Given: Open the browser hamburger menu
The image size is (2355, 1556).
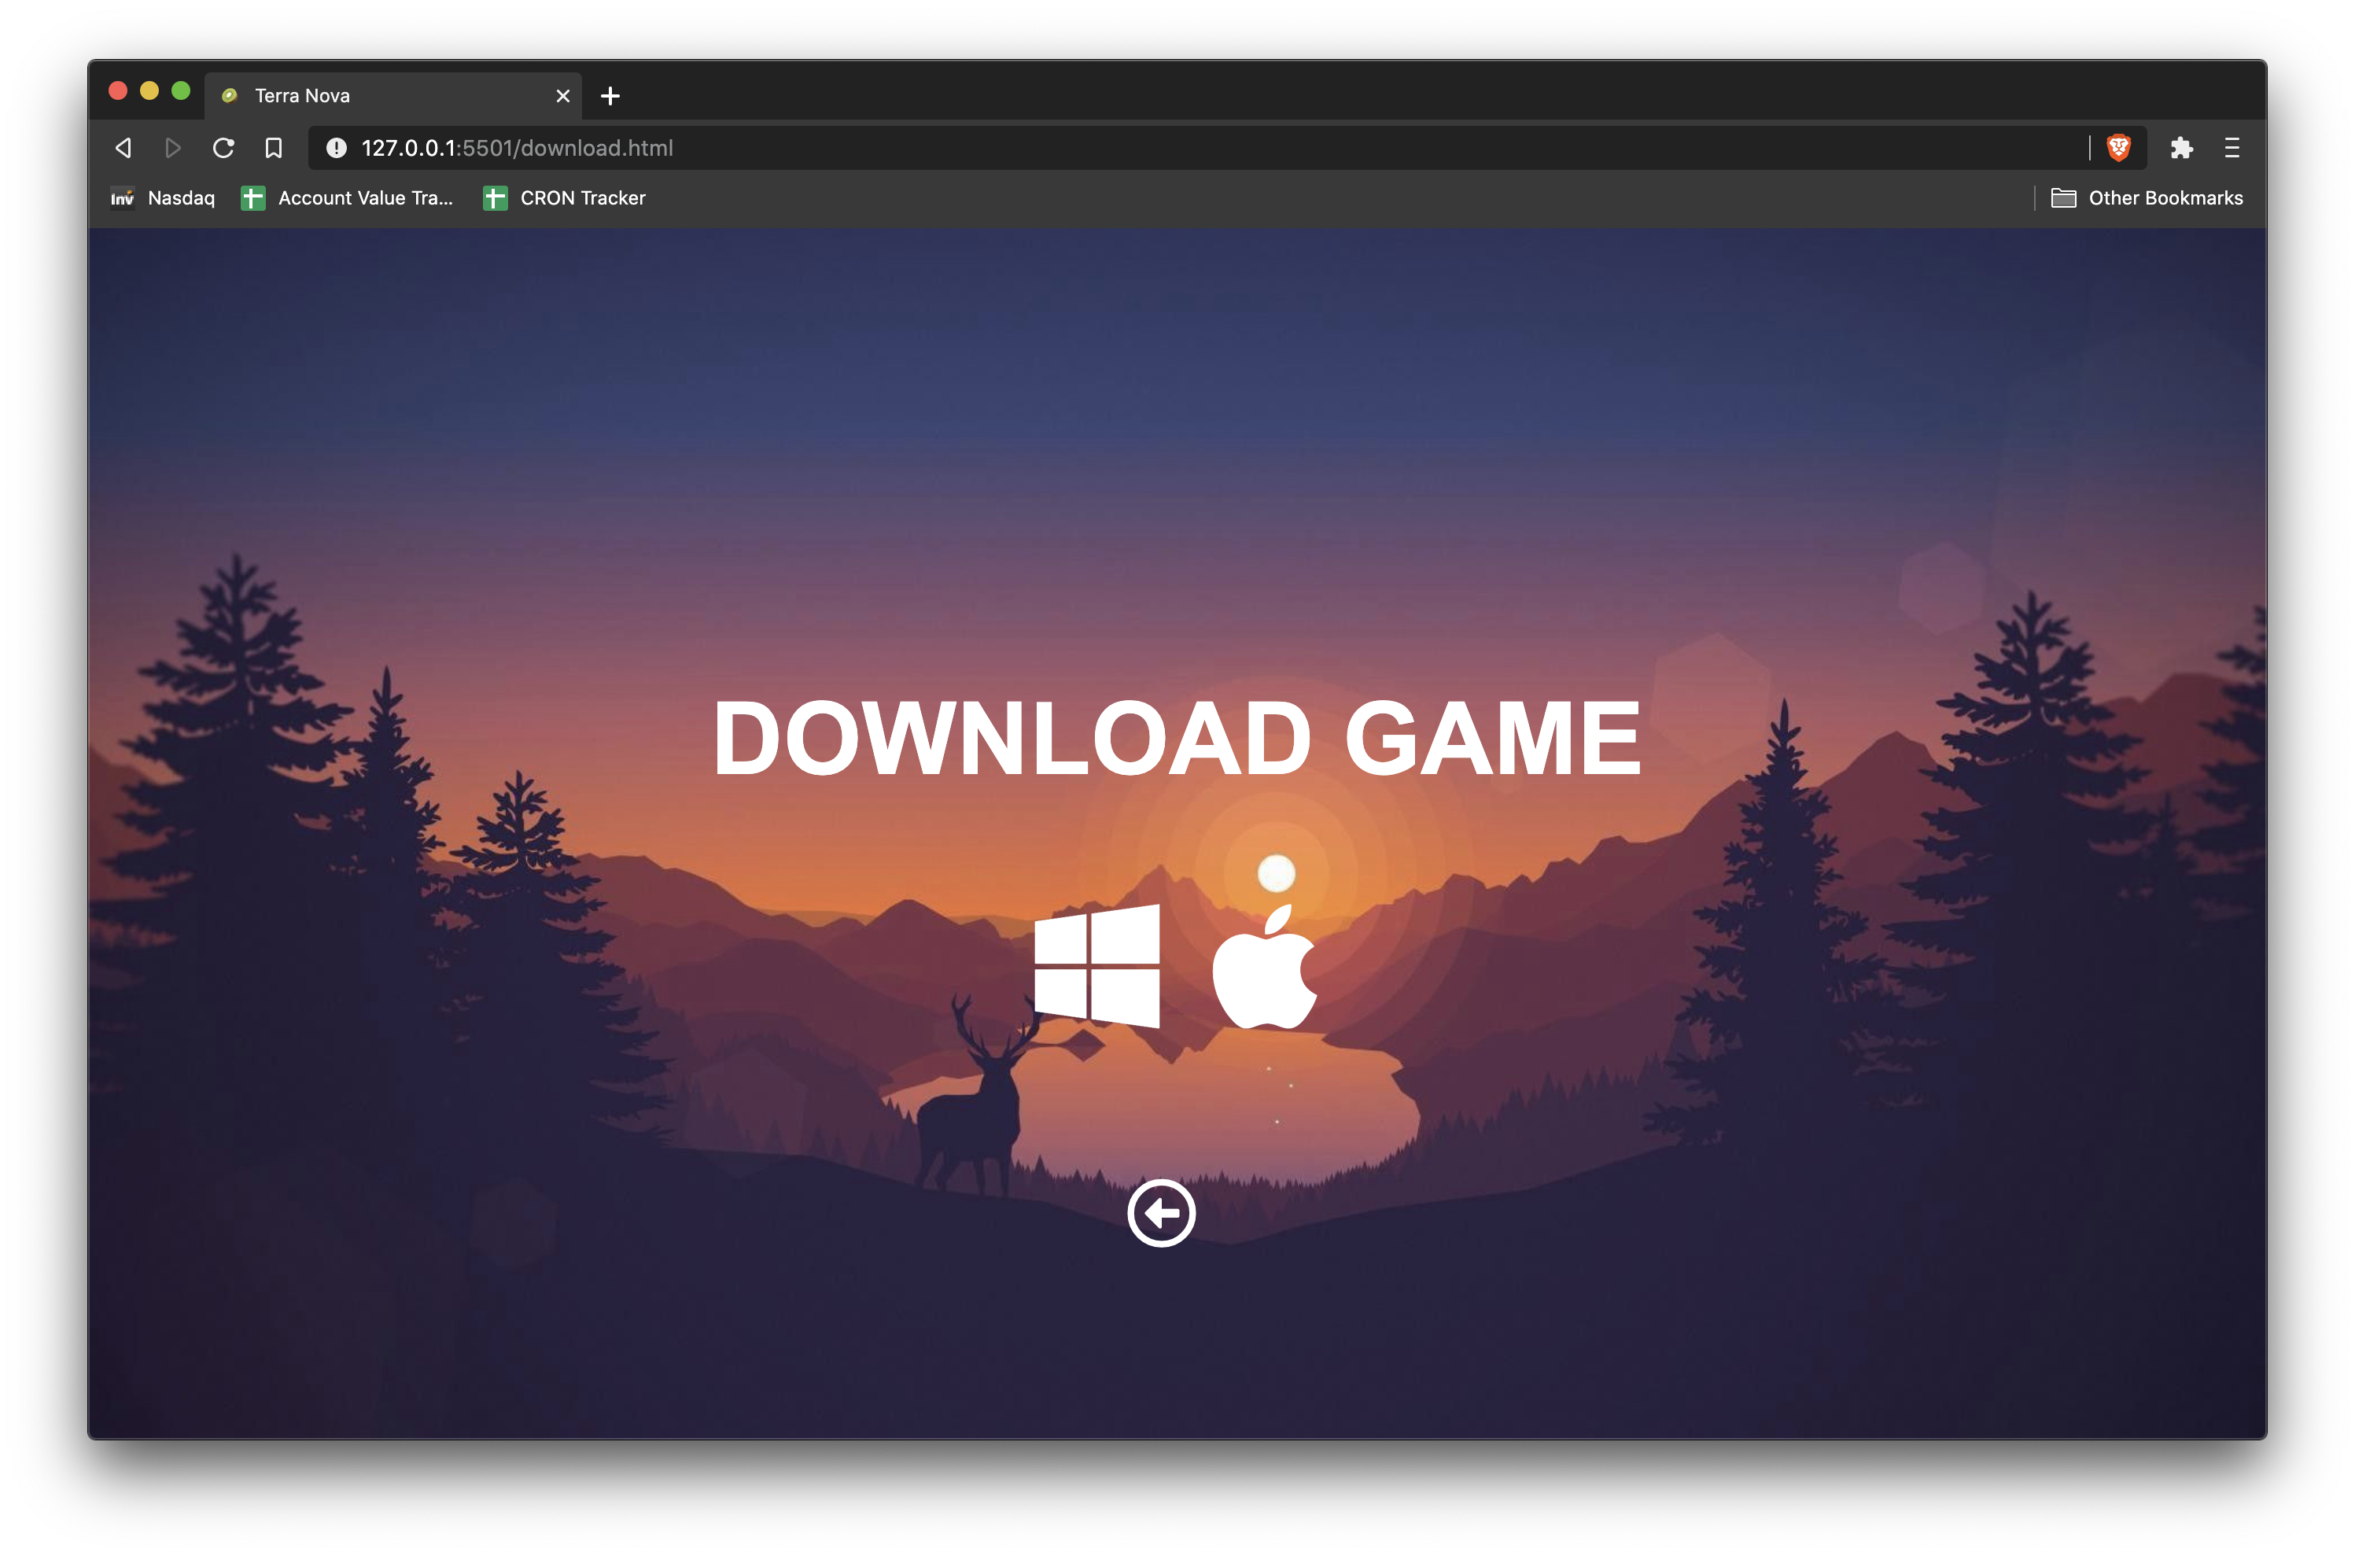Looking at the screenshot, I should (x=2232, y=148).
